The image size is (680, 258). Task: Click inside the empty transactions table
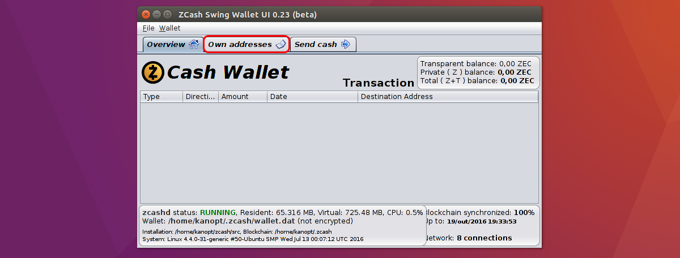pos(339,151)
